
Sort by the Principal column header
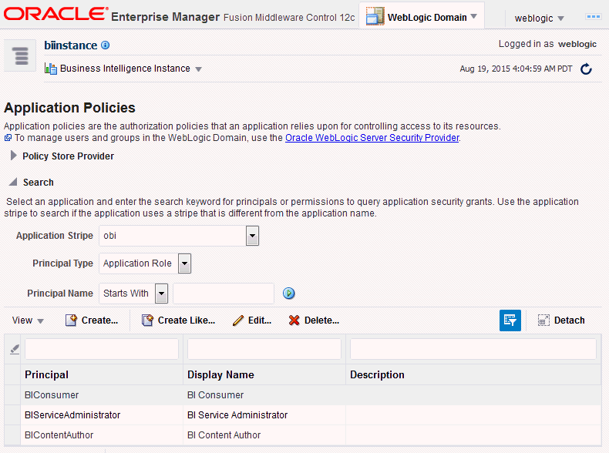[102, 374]
